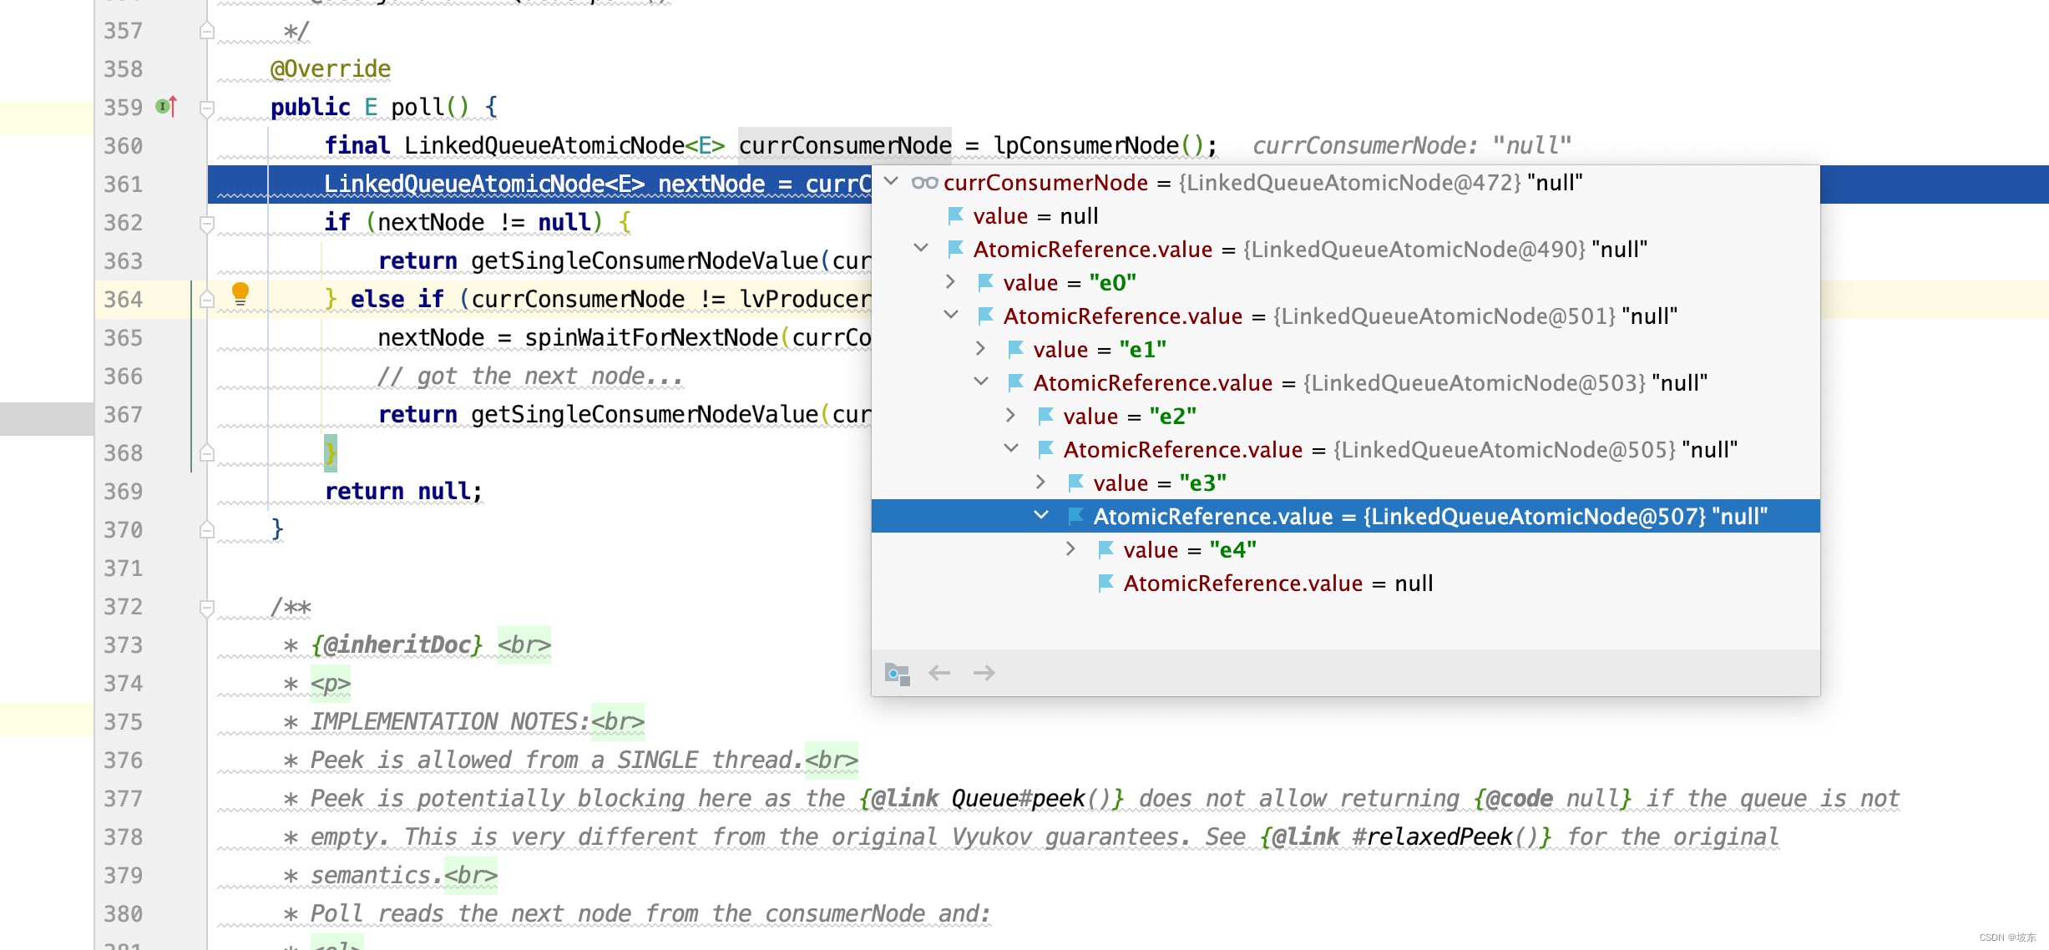Select the LinkedQueueAtomicNode@490 row

click(x=1346, y=250)
